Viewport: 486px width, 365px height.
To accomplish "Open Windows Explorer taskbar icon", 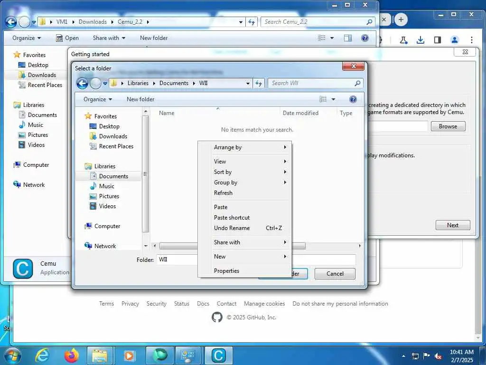I will (99, 355).
